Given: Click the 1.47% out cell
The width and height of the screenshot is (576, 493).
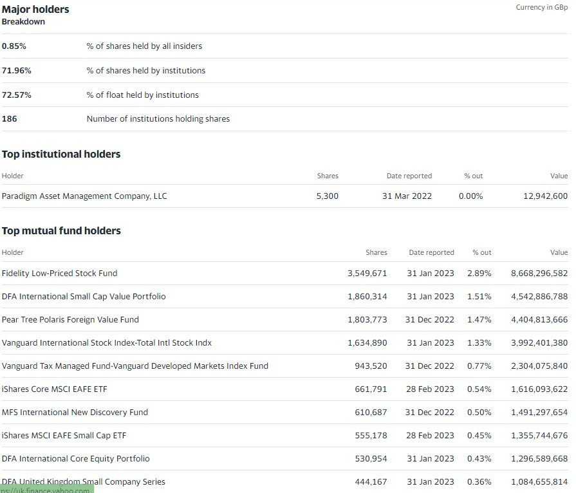Looking at the screenshot, I should pyautogui.click(x=479, y=320).
